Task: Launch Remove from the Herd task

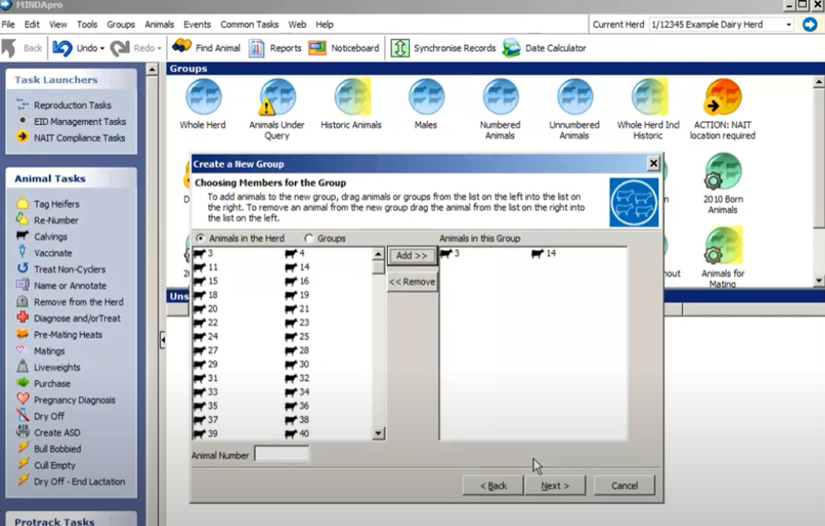Action: [x=70, y=301]
